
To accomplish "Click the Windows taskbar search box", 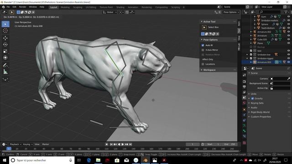I will [x=42, y=160].
